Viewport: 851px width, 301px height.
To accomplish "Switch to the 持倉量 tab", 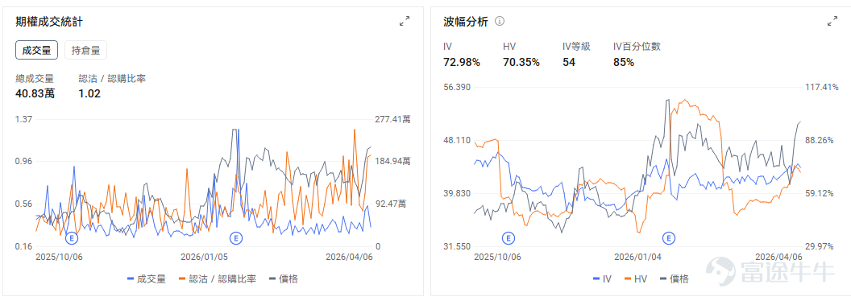I will 85,51.
